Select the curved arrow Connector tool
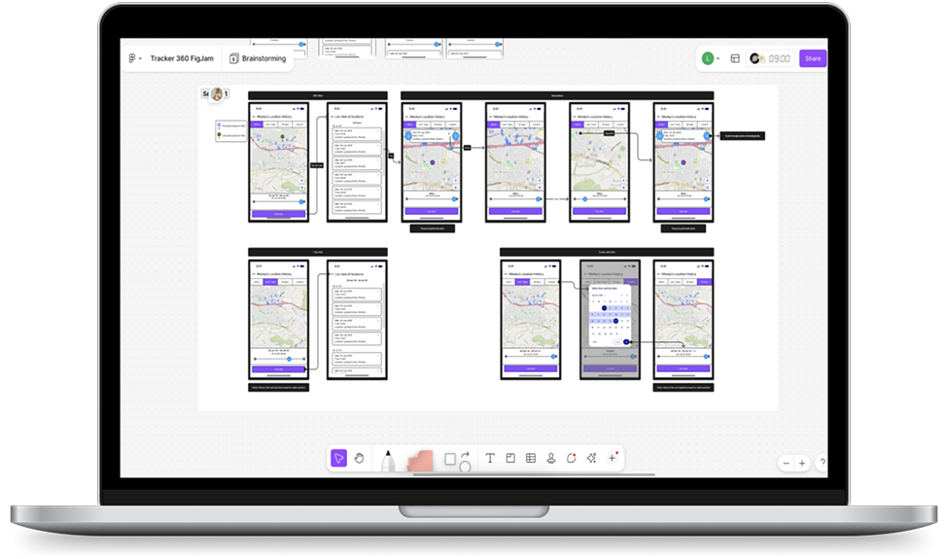 [465, 454]
